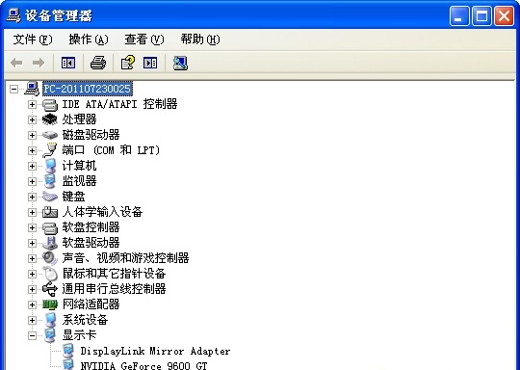Click the computer icon beside PC-201107230025
This screenshot has width=520, height=370.
tap(32, 89)
